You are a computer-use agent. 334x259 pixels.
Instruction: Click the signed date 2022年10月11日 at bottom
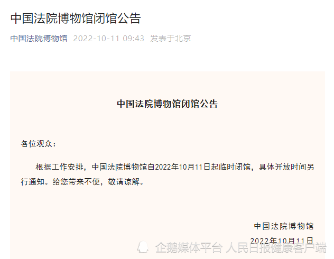coord(282,240)
